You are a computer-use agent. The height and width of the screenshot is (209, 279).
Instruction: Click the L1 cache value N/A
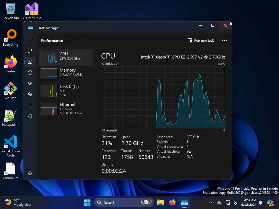(190, 156)
